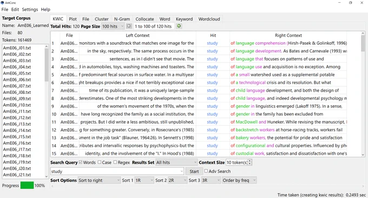This screenshot has width=368, height=198.
Task: Select AmE06_J05.txt in file list
Action: tap(17, 73)
